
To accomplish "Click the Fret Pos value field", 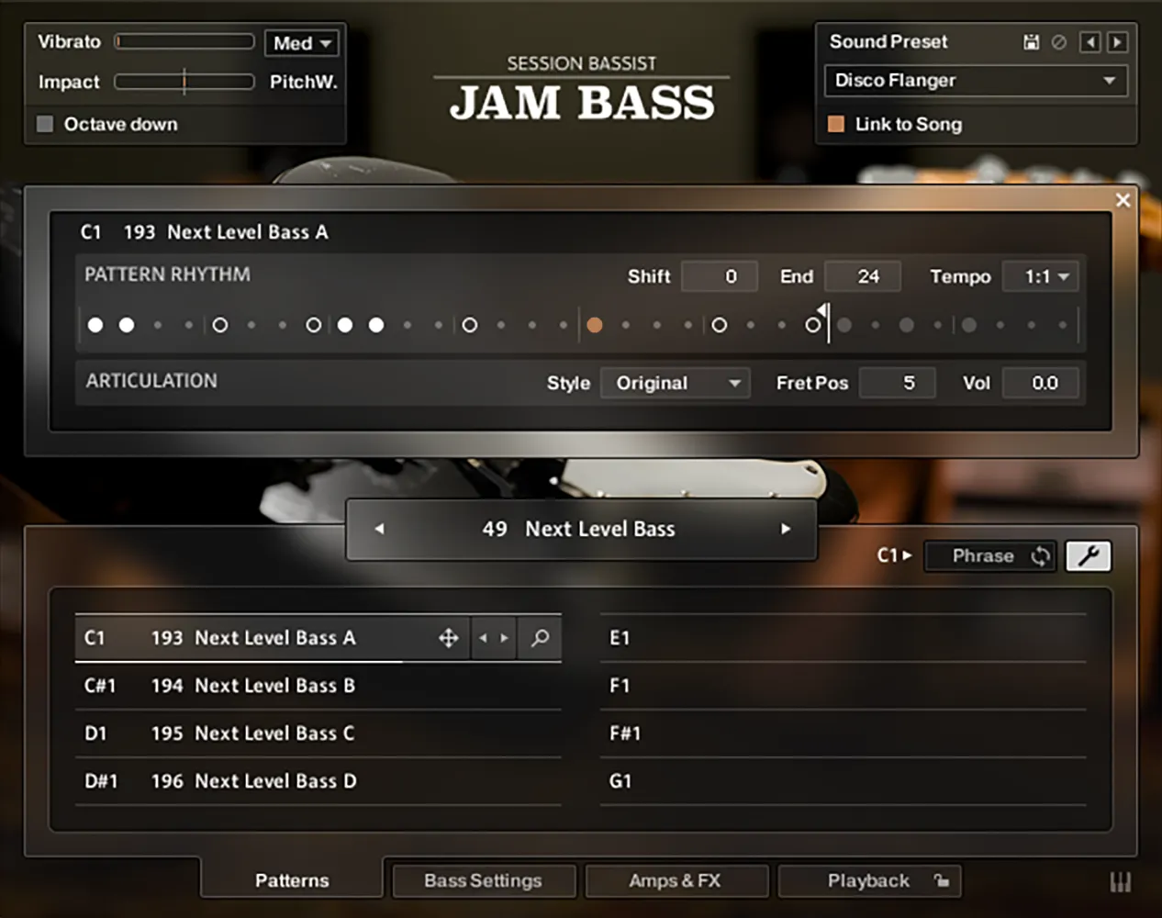I will pyautogui.click(x=897, y=383).
